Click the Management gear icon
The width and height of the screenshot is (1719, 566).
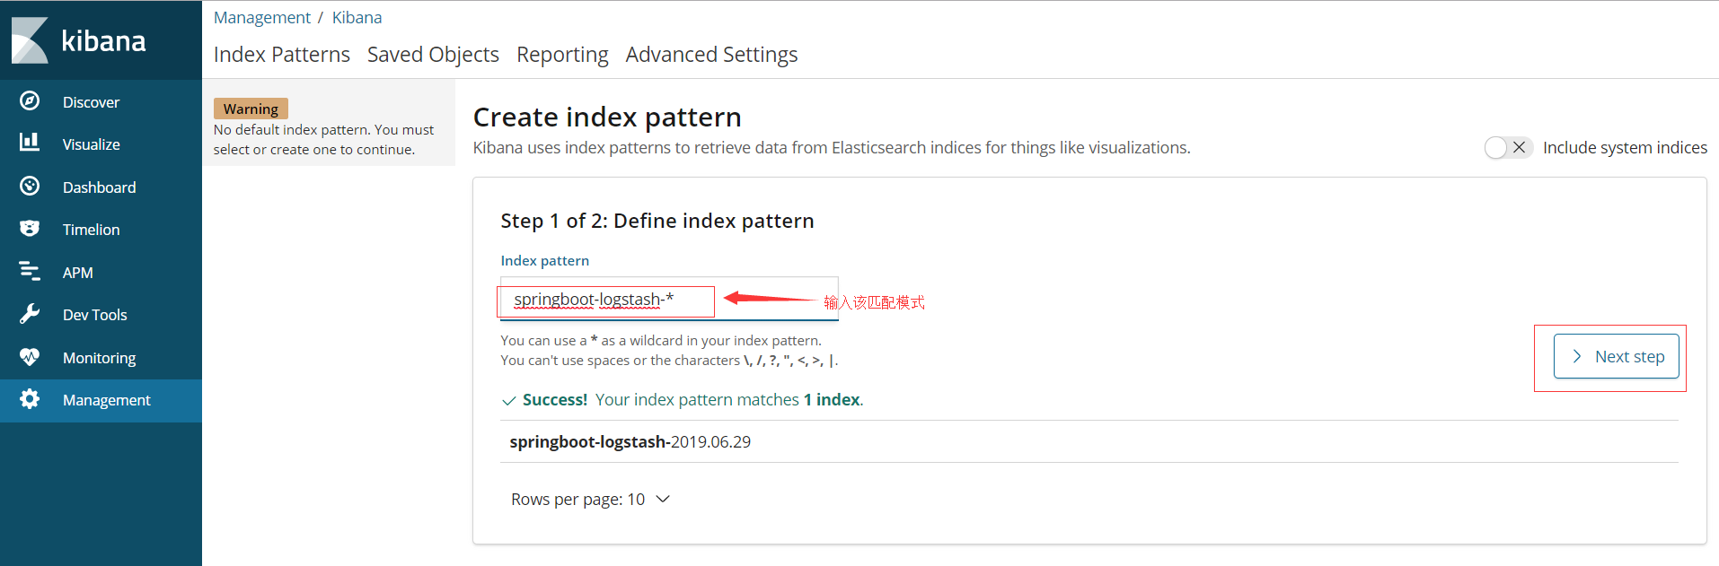30,399
